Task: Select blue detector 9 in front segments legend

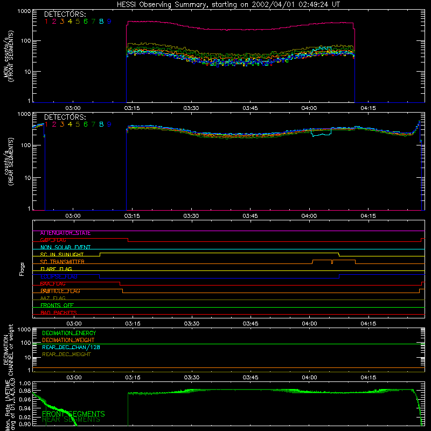Action: (109, 22)
